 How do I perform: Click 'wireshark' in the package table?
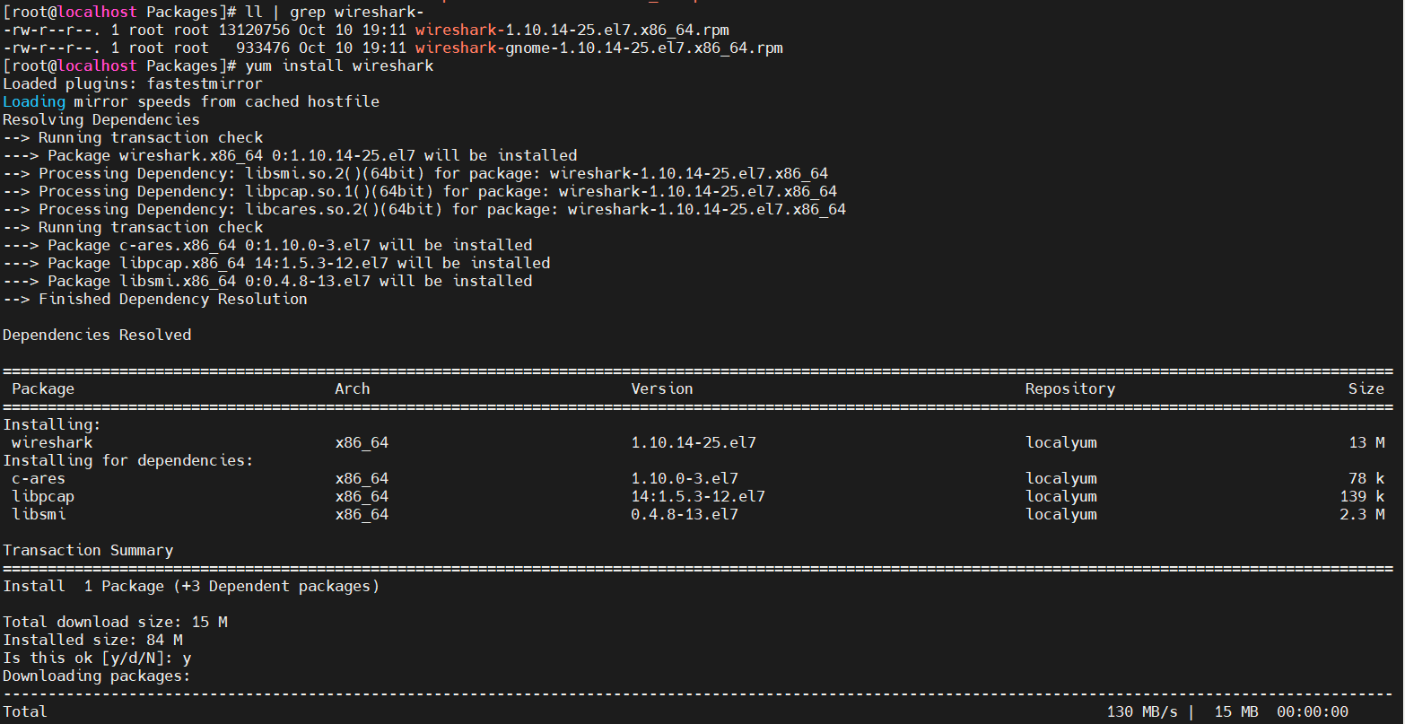click(52, 442)
